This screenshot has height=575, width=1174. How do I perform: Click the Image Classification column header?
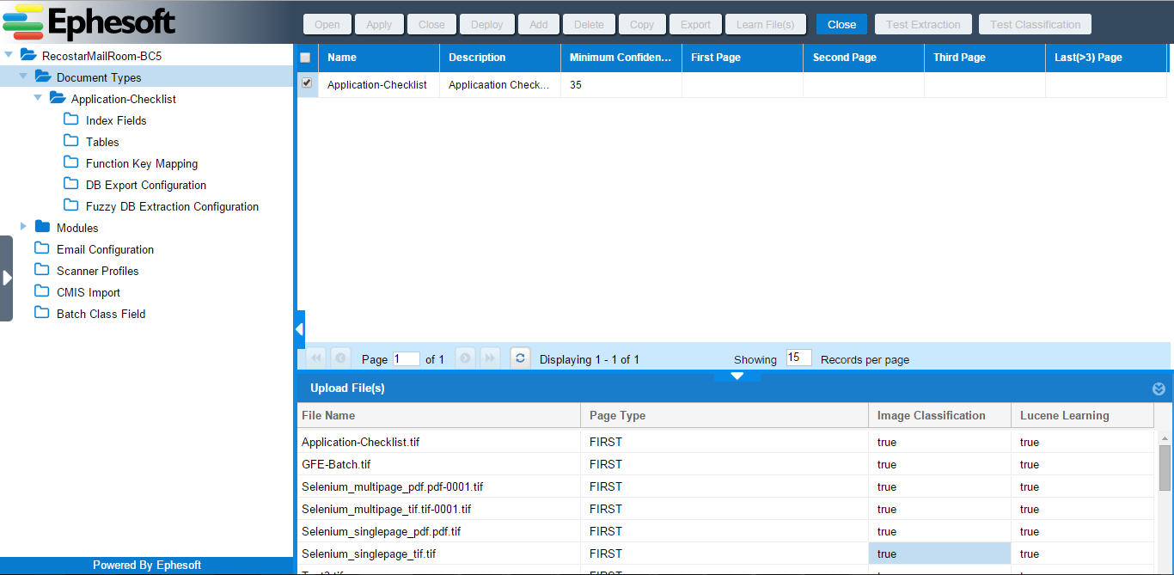(x=939, y=415)
